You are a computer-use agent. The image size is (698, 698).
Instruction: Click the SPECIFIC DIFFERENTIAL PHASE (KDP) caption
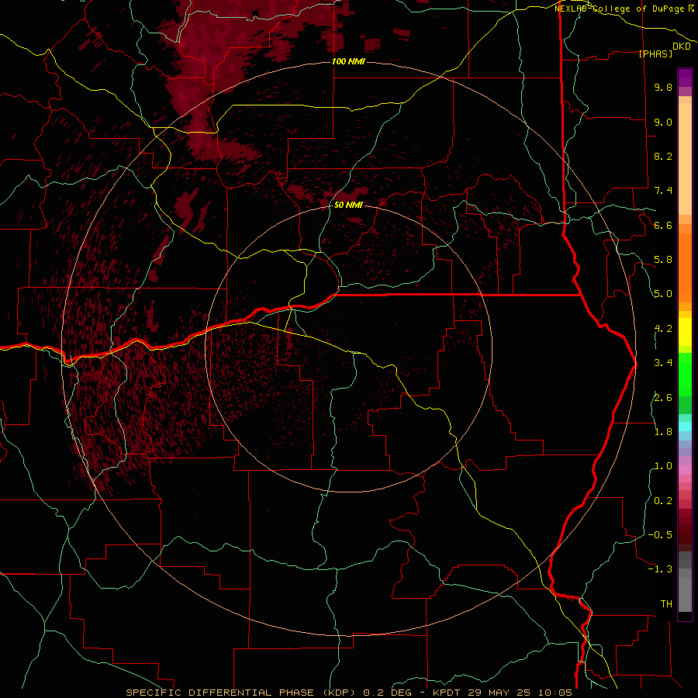pos(241,693)
